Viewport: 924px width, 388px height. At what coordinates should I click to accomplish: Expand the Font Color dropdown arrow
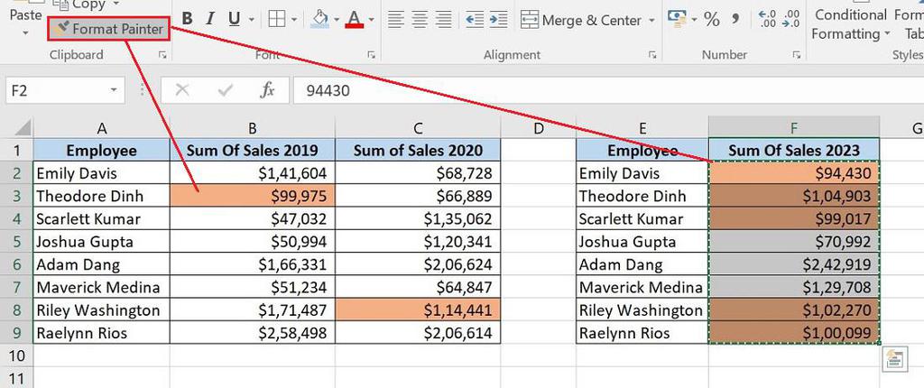click(x=371, y=20)
